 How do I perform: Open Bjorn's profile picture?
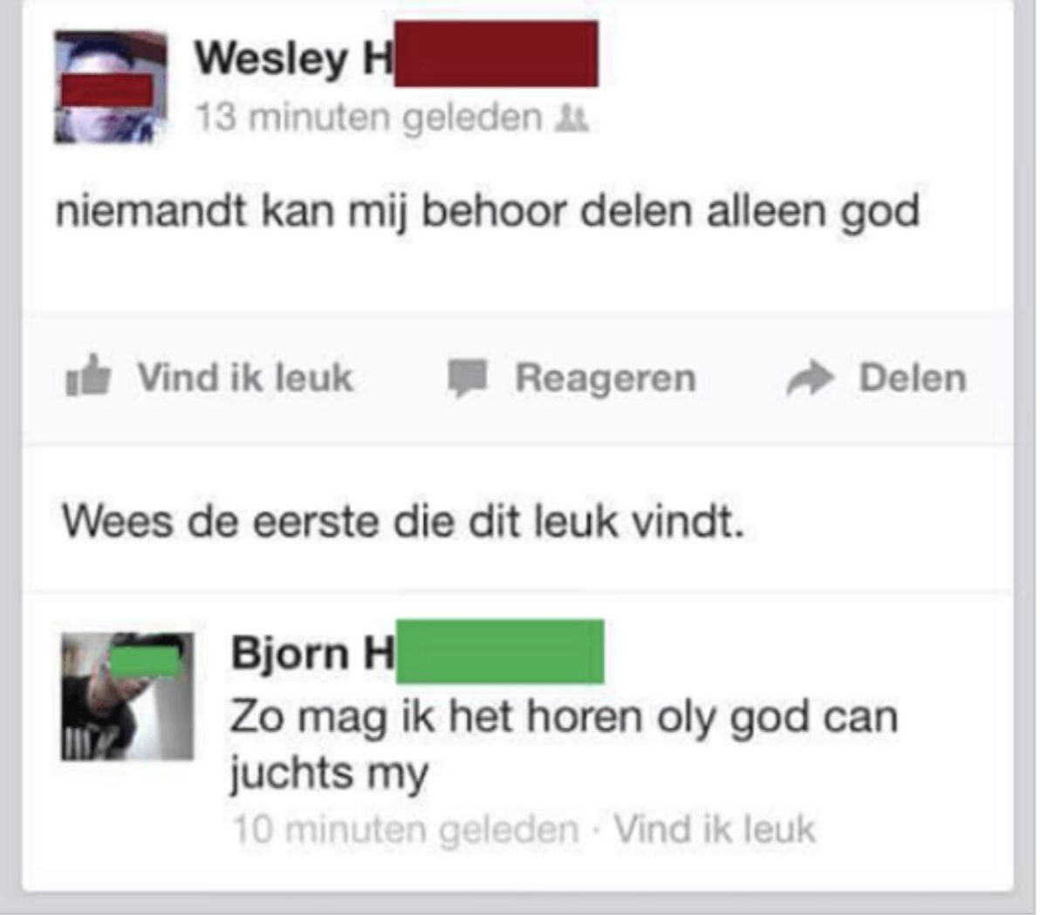[x=127, y=696]
